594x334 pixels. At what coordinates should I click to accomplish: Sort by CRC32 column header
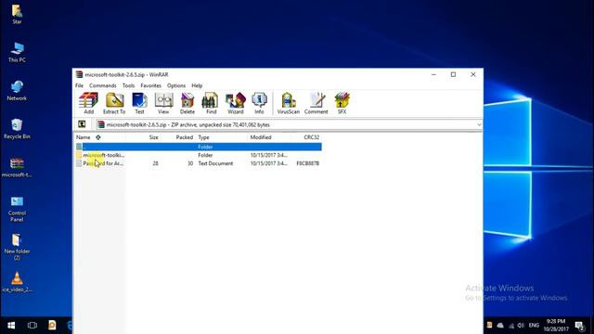click(312, 137)
